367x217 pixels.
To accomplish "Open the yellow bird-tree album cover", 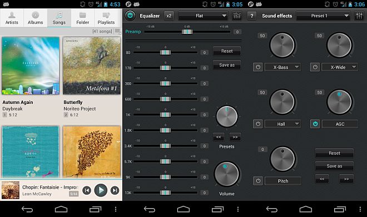I will tap(92, 152).
